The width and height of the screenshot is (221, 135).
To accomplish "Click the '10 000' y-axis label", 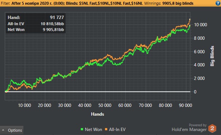I will 201,25.
